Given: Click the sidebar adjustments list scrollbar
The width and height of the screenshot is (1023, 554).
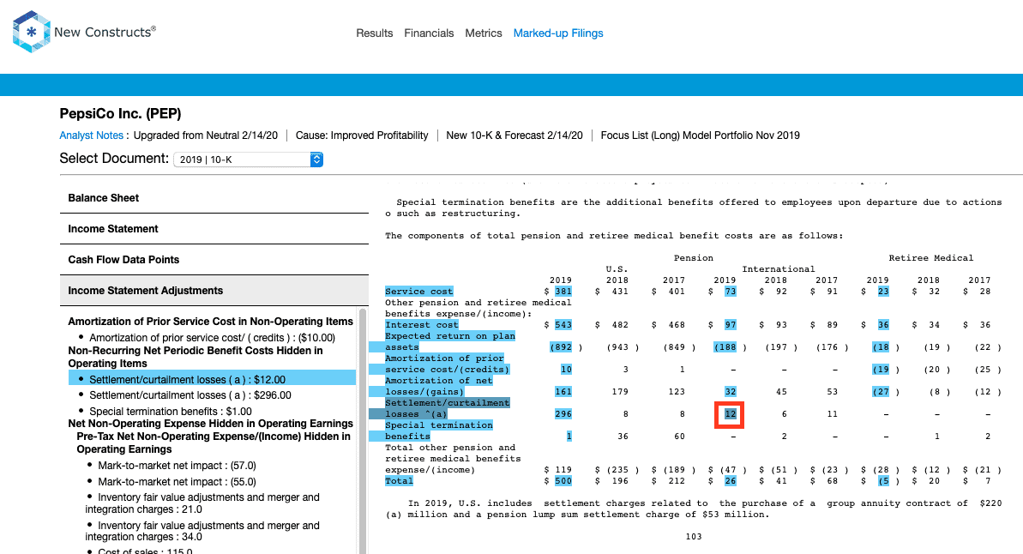Looking at the screenshot, I should coord(363,431).
